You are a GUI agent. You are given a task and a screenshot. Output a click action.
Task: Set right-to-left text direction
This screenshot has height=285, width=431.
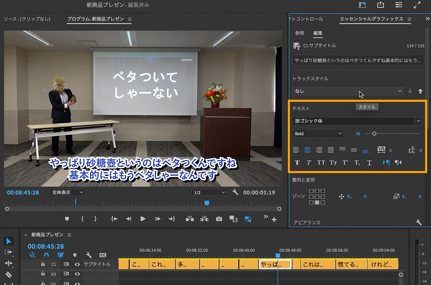pyautogui.click(x=398, y=162)
